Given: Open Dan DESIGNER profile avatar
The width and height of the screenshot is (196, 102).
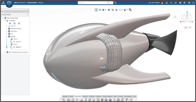Looking at the screenshot, I should click(x=162, y=3).
